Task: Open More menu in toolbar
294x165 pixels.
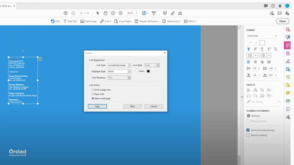Action: (x=190, y=21)
